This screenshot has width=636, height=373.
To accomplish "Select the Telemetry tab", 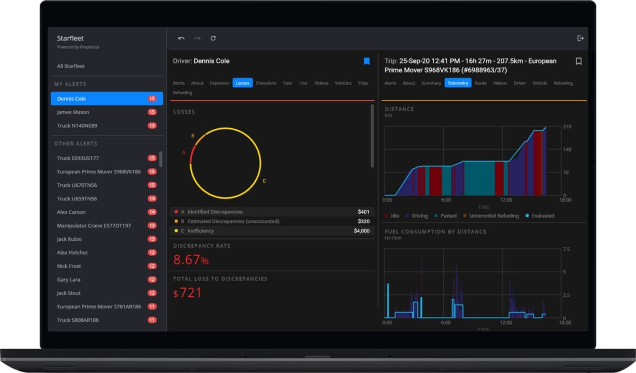I will coord(458,83).
